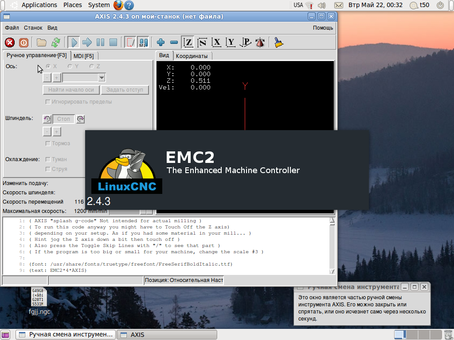The width and height of the screenshot is (454, 340).
Task: Select G-code line 8 font path
Action: tap(131, 264)
